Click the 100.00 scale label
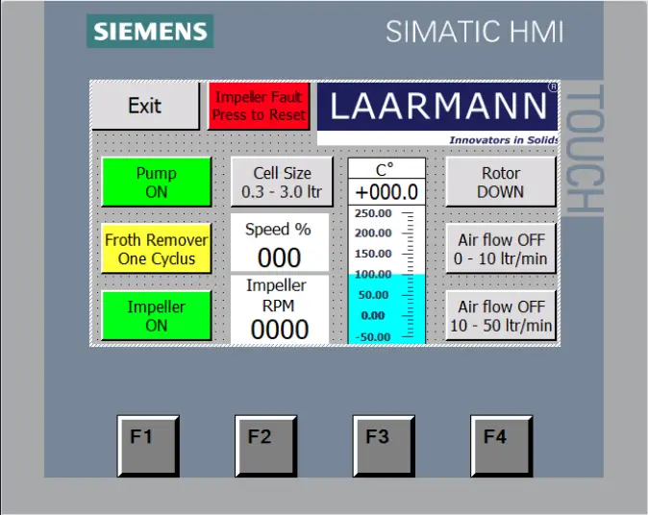Screen dimensions: 648x515 coord(373,274)
